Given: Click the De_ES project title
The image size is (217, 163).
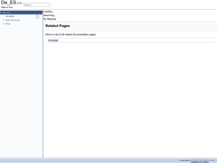Looking at the screenshot, I should (8, 2).
